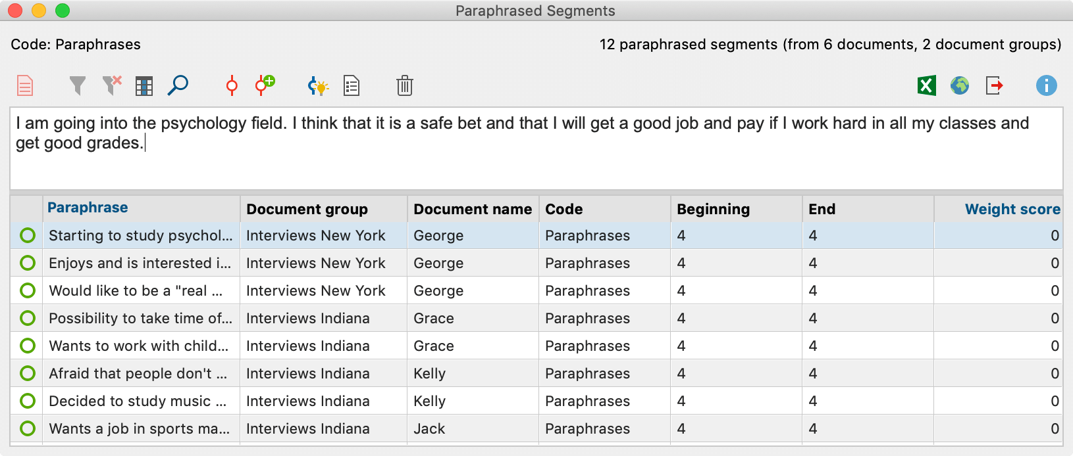Screen dimensions: 1073x456
Task: Click 'Interviews New York' in the Enjoys row
Action: [316, 263]
